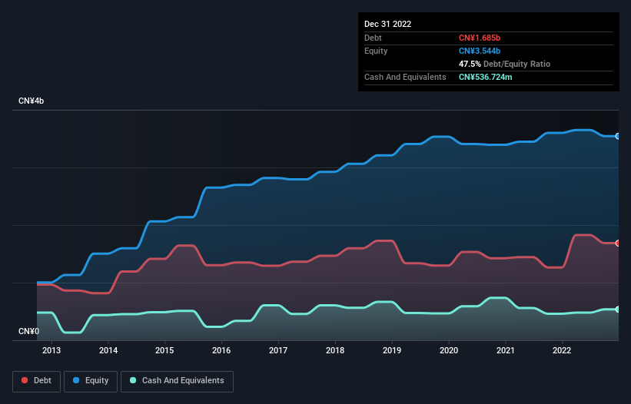Click the Dec 31 2022 tooltip date

[x=387, y=24]
